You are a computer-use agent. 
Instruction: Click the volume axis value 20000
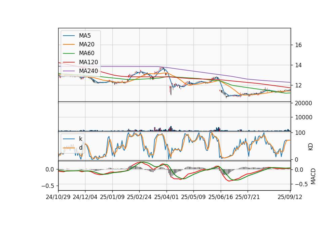tap(303, 103)
